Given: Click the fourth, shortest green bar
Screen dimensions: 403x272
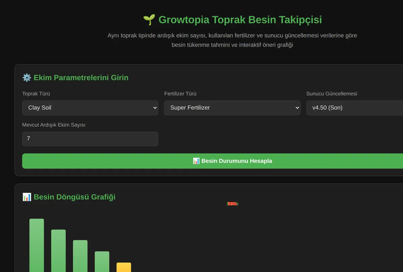Looking at the screenshot, I should point(102,262).
